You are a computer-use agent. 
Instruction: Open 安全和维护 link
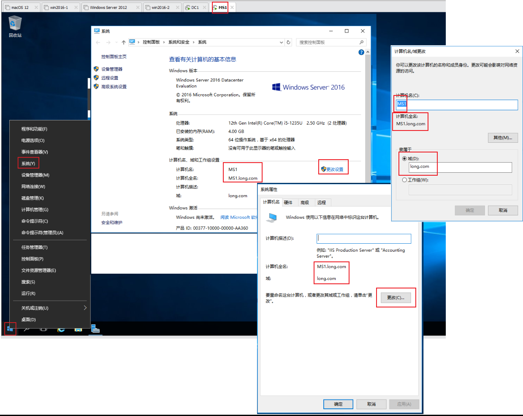click(112, 223)
